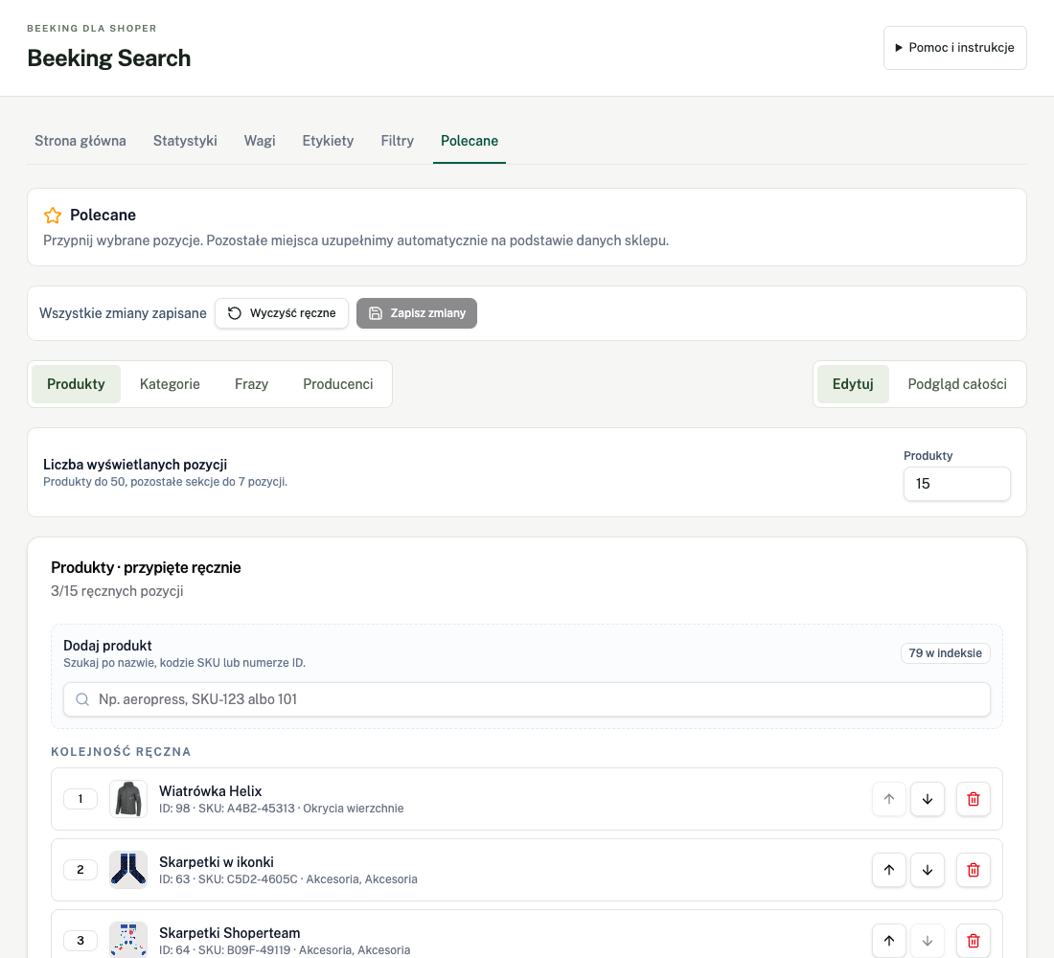Click the Wszystkie zmiany zapisane status

[x=123, y=313]
